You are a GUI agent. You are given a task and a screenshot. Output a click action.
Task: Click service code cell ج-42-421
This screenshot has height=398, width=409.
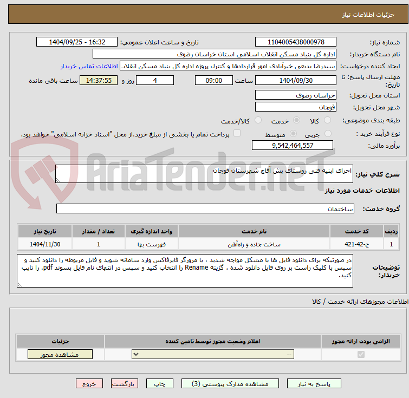point(356,244)
